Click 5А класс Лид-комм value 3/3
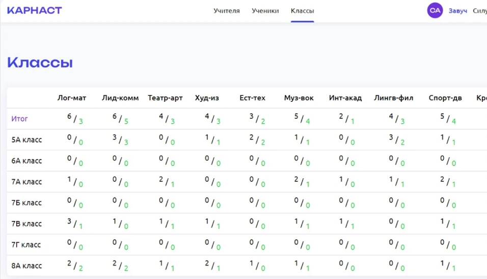The image size is (487, 279). pyautogui.click(x=120, y=140)
